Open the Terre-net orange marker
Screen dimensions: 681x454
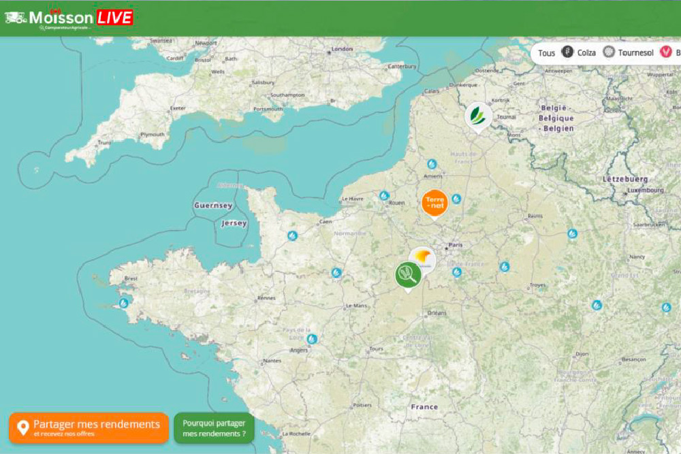tap(434, 204)
